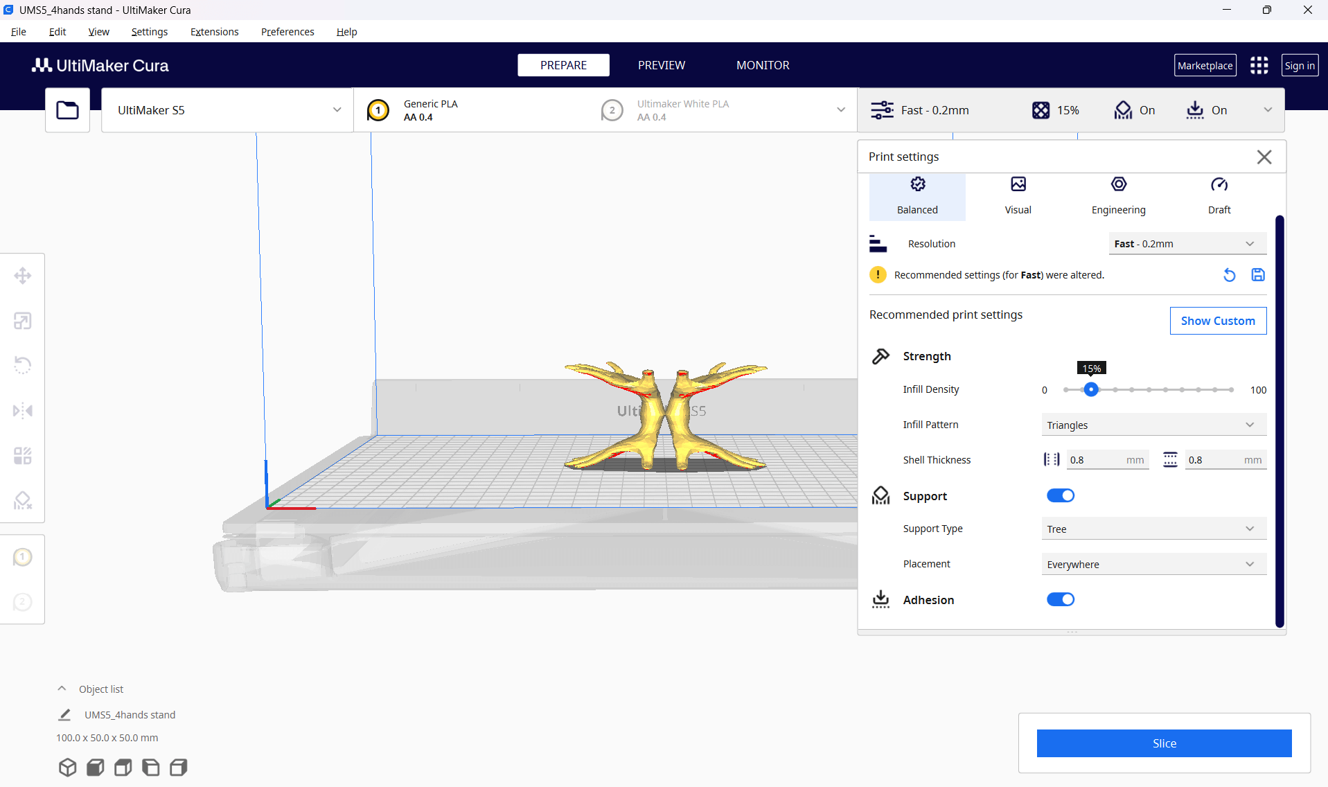The image size is (1328, 787).
Task: Save altered settings with disk icon
Action: 1258,275
